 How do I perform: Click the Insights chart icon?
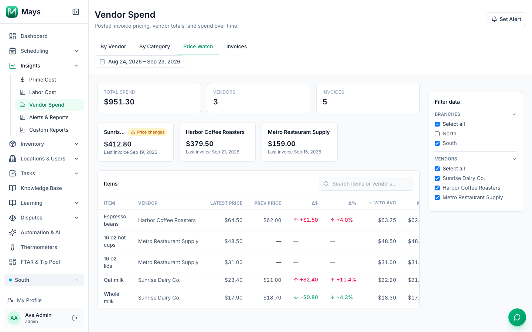coord(13,66)
